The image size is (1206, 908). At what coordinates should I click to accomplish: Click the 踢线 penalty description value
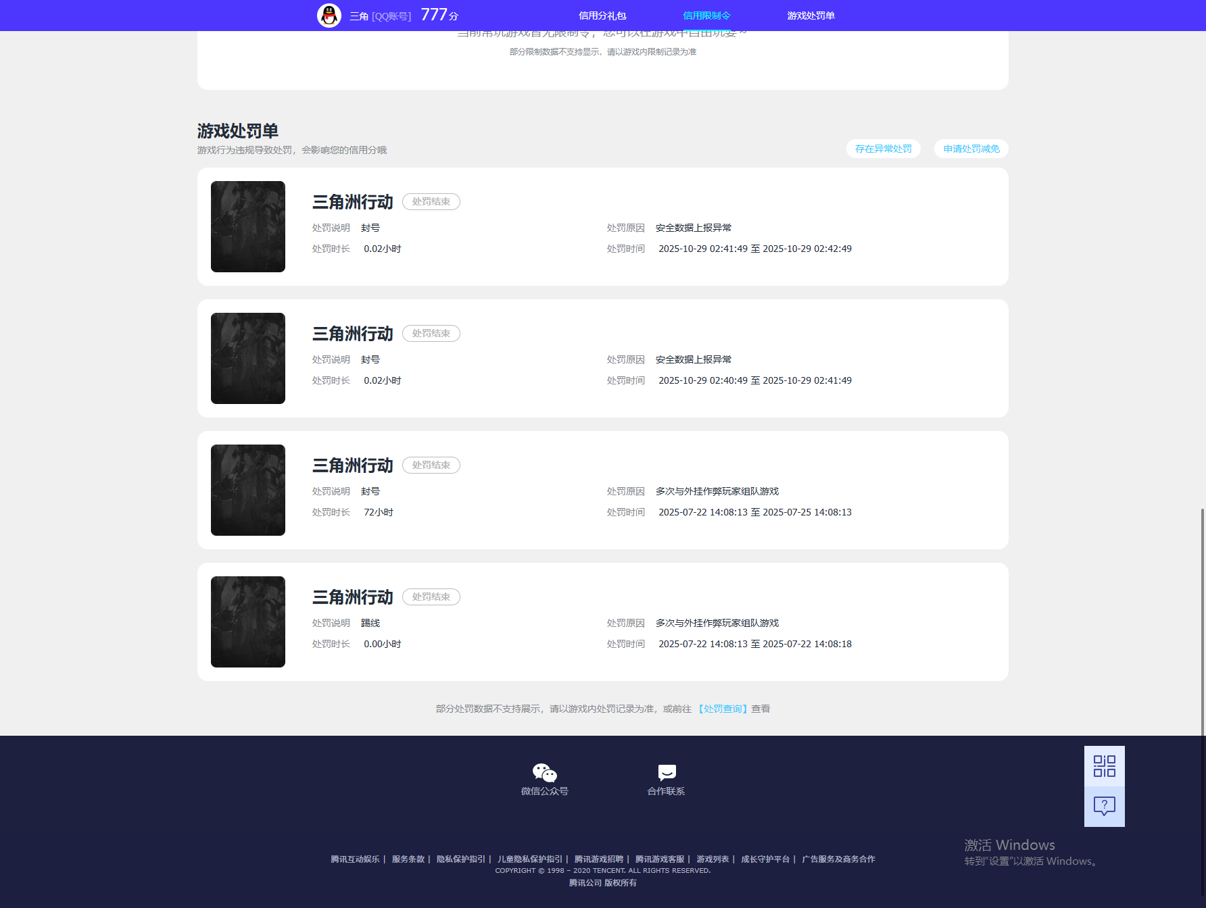point(370,623)
